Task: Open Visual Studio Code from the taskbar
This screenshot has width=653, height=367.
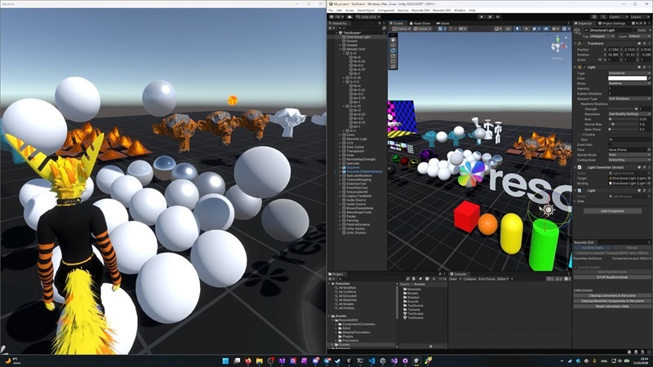Action: coord(371,360)
